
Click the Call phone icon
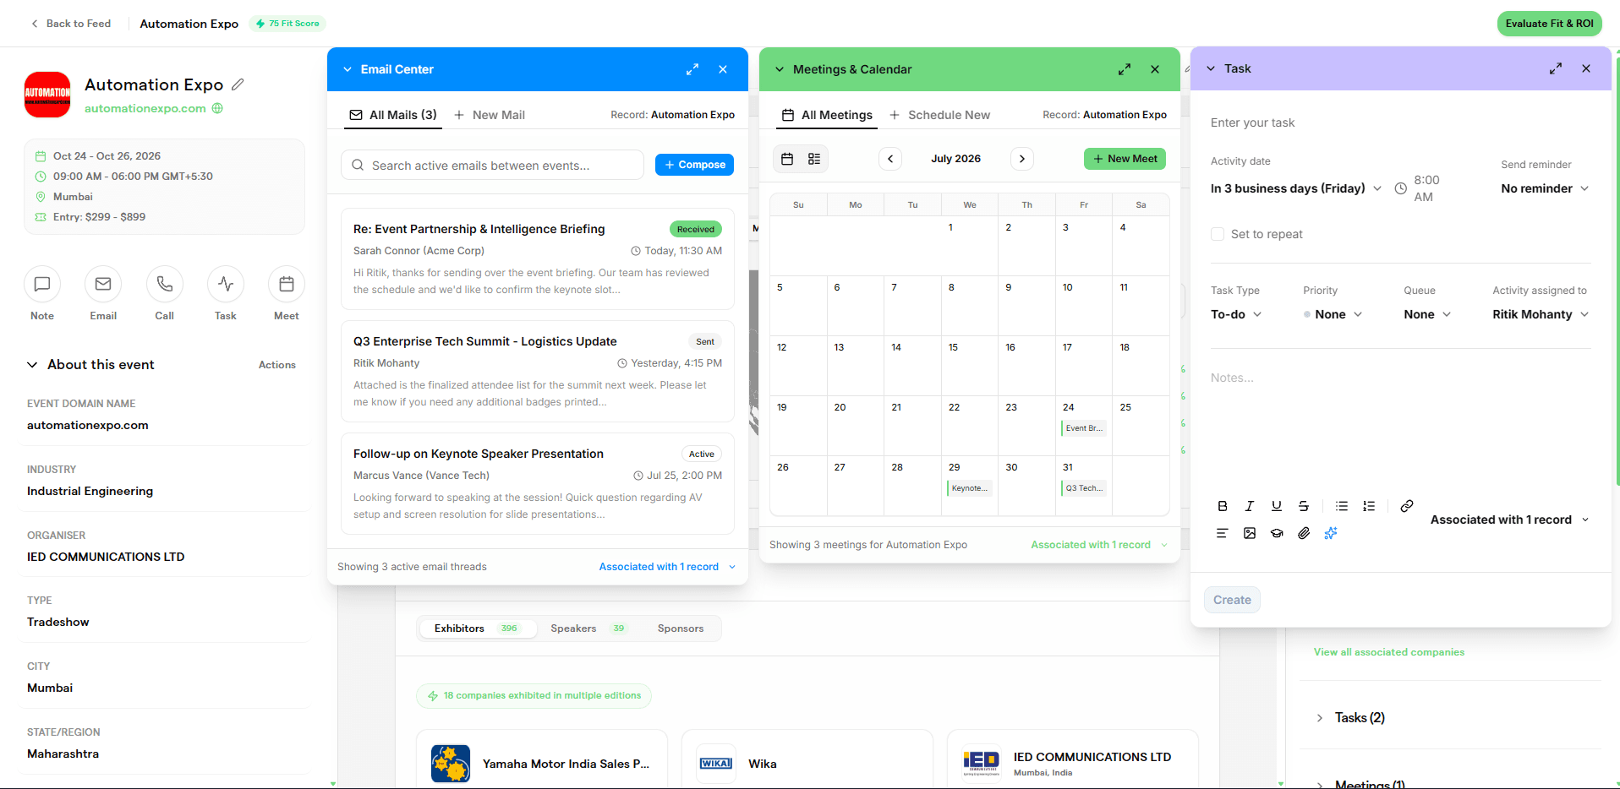coord(165,284)
